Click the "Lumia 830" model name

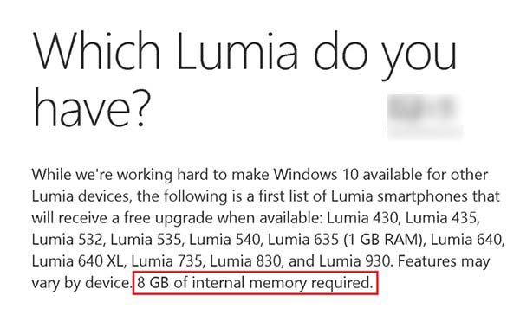click(x=246, y=261)
